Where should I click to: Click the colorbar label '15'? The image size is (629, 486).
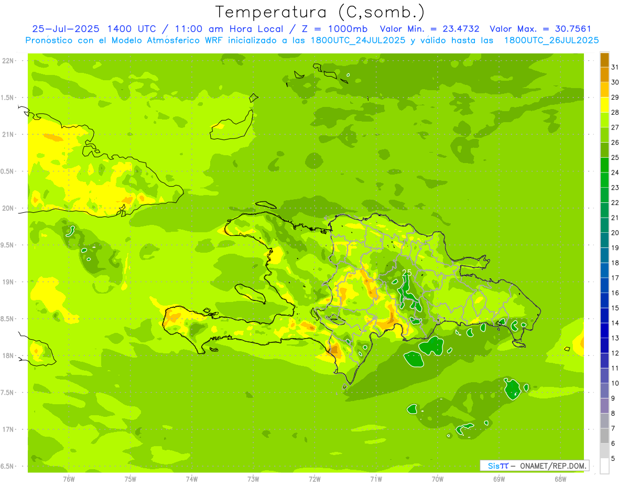coord(615,308)
